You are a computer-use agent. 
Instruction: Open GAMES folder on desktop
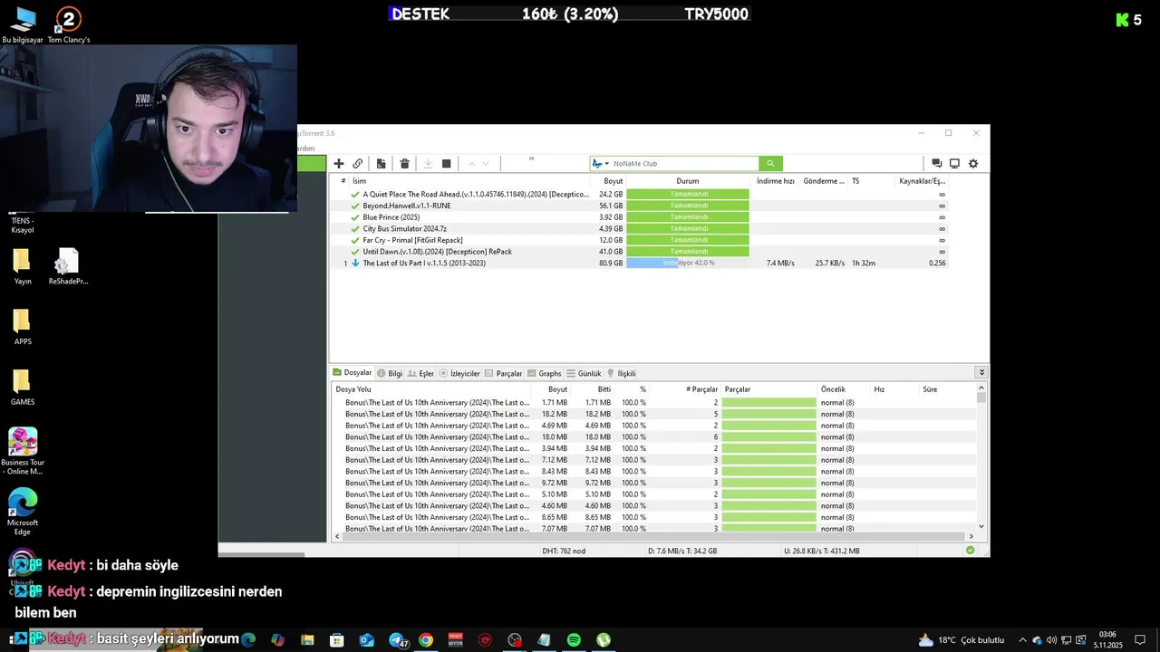pyautogui.click(x=23, y=388)
